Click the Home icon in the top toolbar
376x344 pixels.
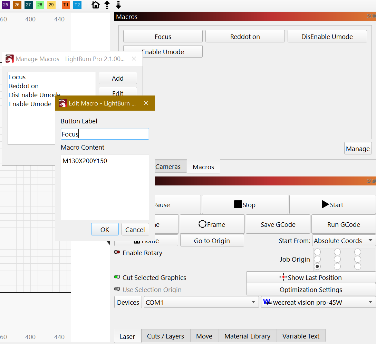pos(96,5)
